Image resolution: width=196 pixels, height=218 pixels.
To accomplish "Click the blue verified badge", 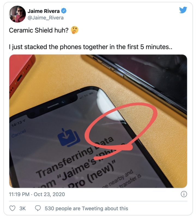I will click(64, 11).
